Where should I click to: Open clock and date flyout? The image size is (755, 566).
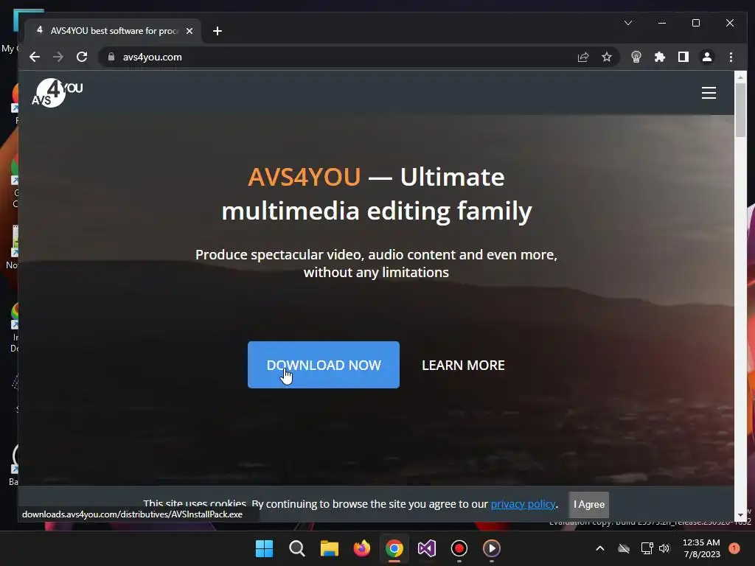pos(702,548)
